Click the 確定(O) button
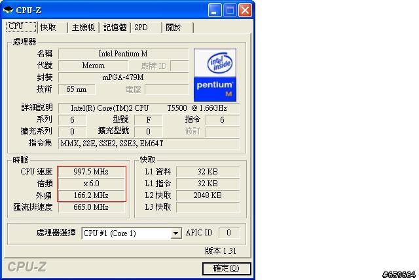Viewport: 419px width, 280px height. pos(227,268)
